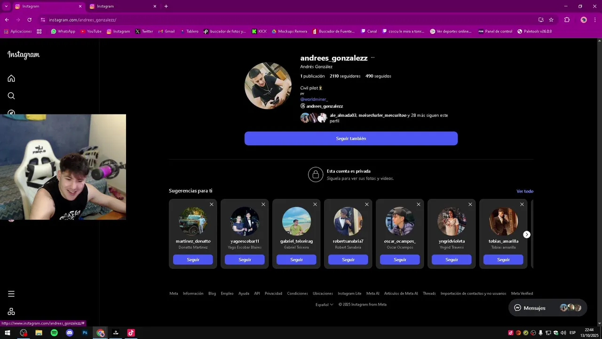Follow tobias_amarilla with Seguir
Viewport: 602px width, 339px height.
pos(503,259)
